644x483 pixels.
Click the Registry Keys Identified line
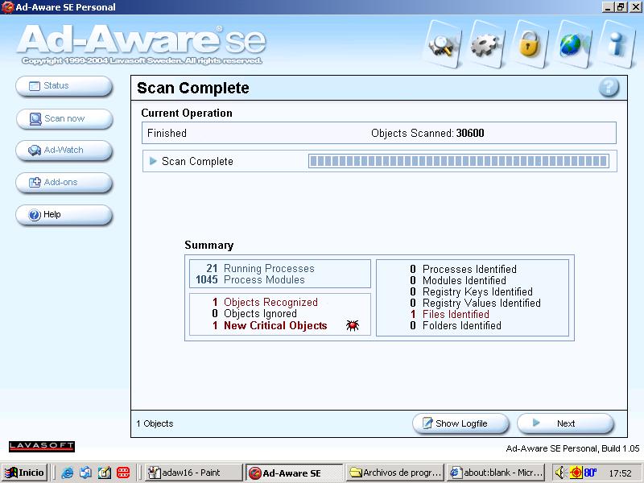[x=471, y=291]
